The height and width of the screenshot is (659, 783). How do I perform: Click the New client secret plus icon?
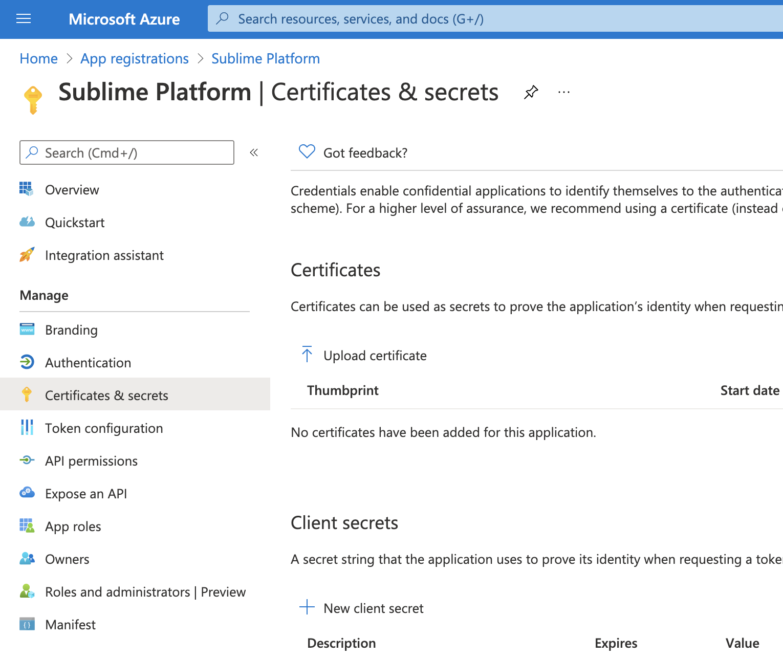point(307,607)
